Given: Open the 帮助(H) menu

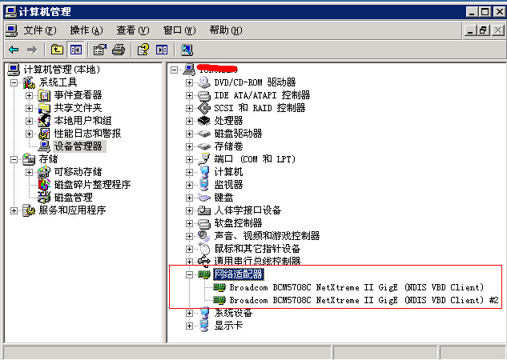Looking at the screenshot, I should (x=225, y=30).
